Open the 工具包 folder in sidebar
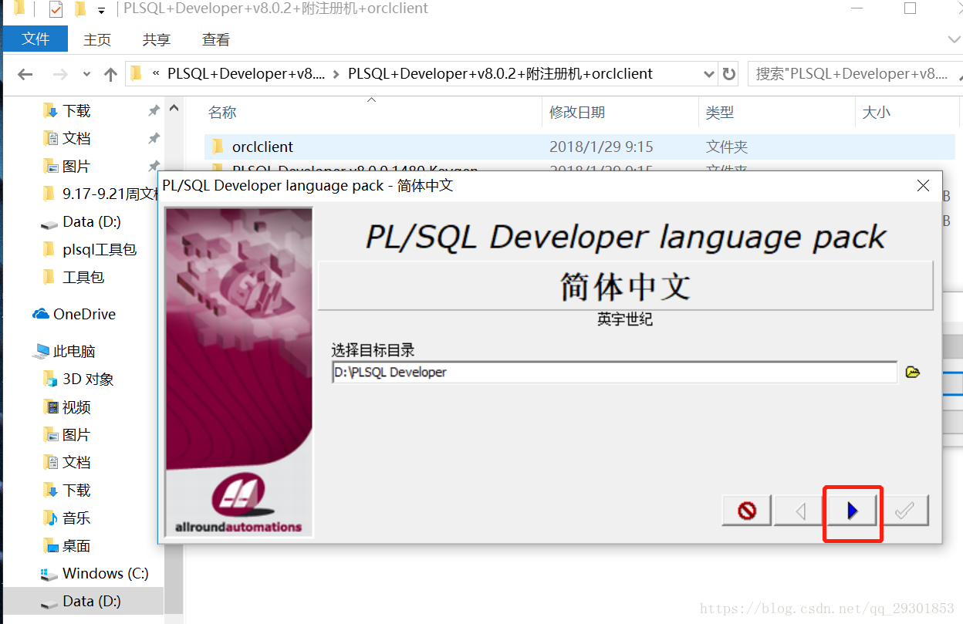 coord(83,278)
